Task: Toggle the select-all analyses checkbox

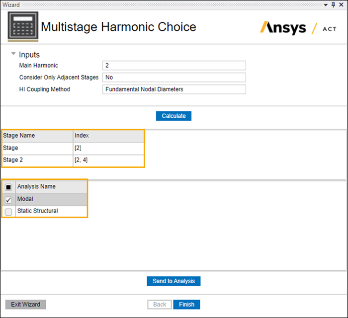Action: click(x=8, y=187)
